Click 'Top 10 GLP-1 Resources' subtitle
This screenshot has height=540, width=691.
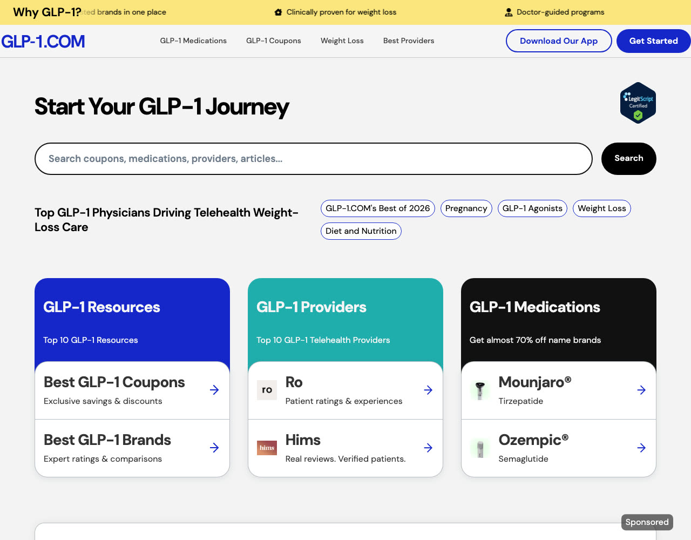click(x=91, y=340)
